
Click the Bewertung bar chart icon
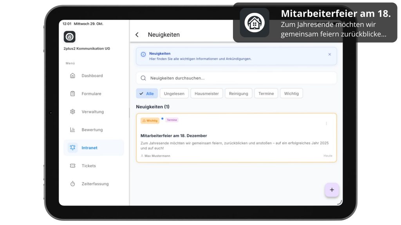(x=72, y=130)
